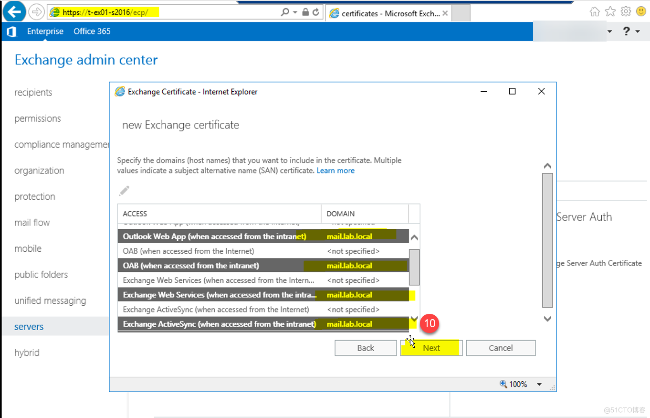Open the browser Home icon
Viewport: 650px width, 418px height.
[595, 11]
